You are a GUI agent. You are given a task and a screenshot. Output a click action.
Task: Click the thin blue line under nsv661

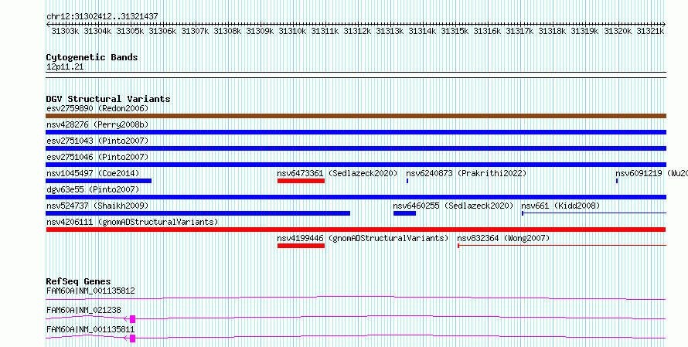point(594,213)
